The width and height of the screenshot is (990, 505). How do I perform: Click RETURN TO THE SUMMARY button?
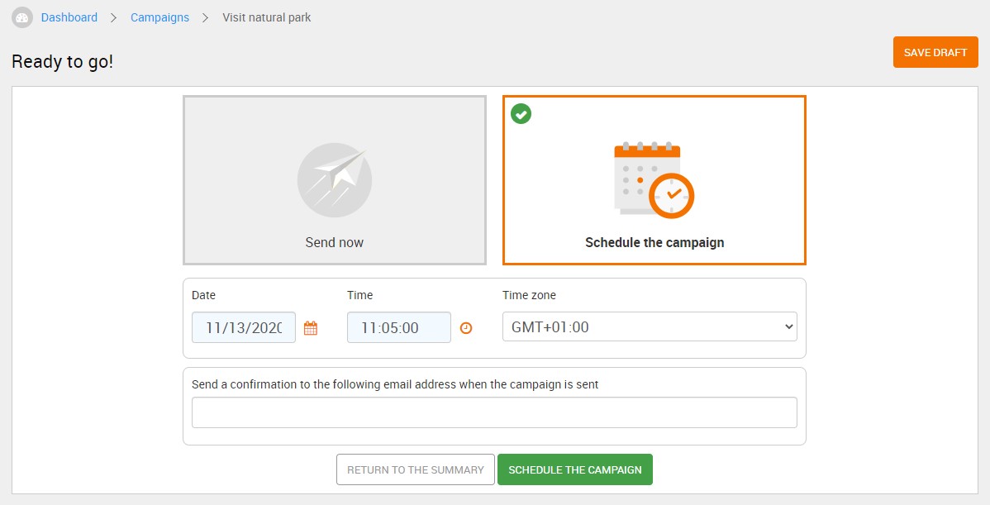click(416, 469)
